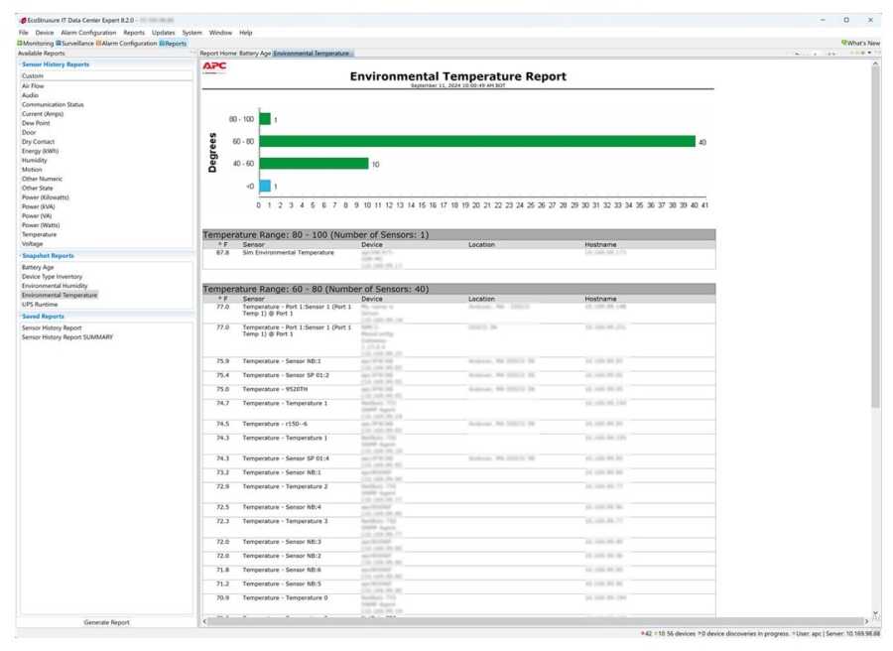Open the What's New notification

860,44
